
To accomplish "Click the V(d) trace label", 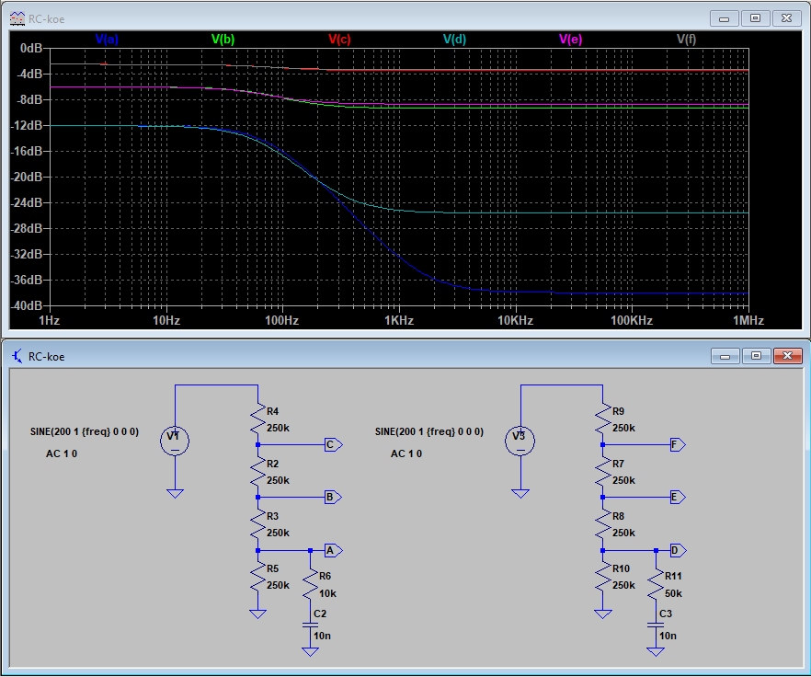I will pos(454,39).
